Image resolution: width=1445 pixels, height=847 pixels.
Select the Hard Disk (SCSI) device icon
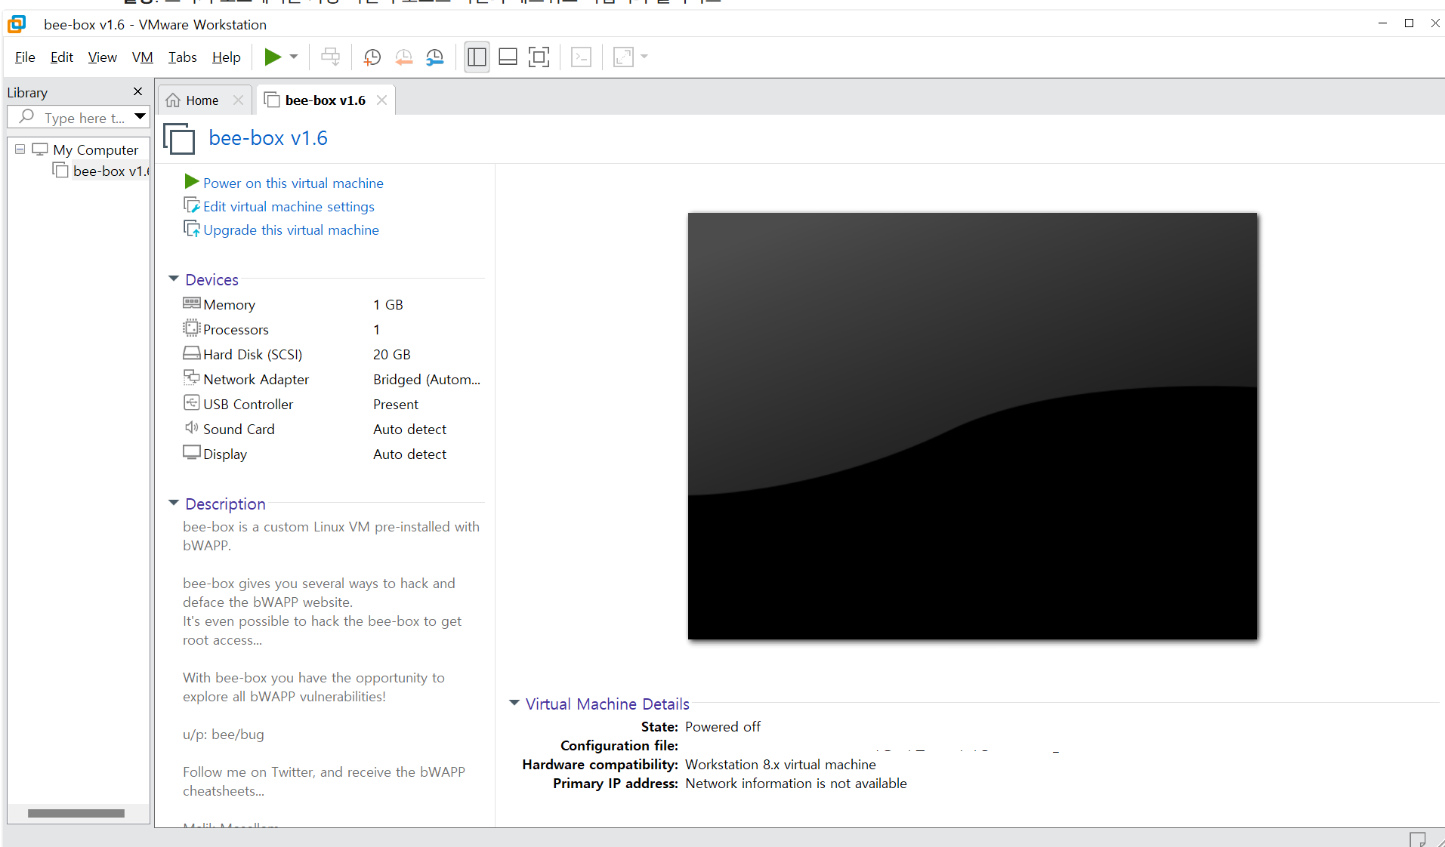[192, 353]
